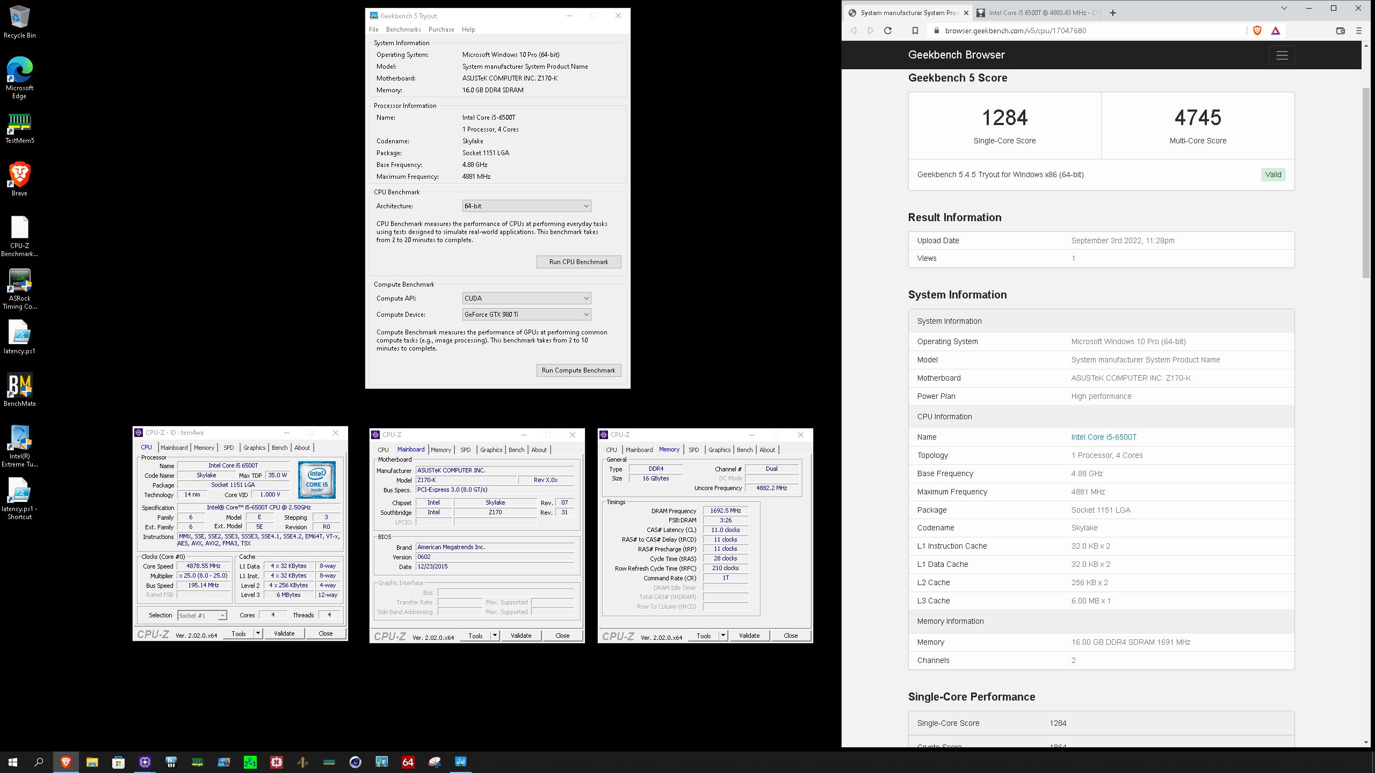The height and width of the screenshot is (773, 1375).
Task: Expand Tools arrow in CPU-Z Mainboard window
Action: pos(495,636)
